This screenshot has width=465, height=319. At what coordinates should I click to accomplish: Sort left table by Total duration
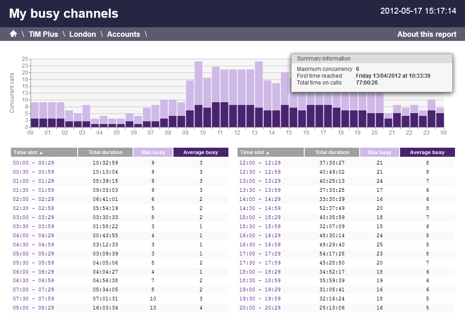point(105,152)
